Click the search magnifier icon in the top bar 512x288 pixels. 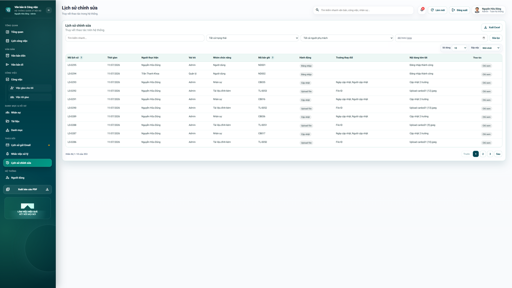click(317, 10)
